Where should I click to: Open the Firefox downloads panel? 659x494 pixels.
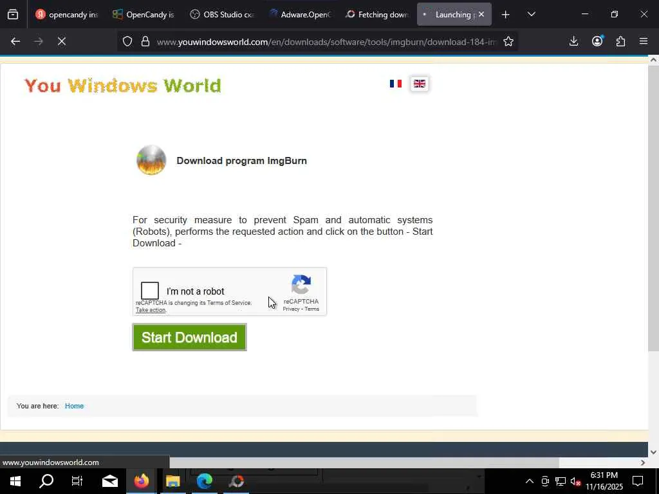pos(573,41)
